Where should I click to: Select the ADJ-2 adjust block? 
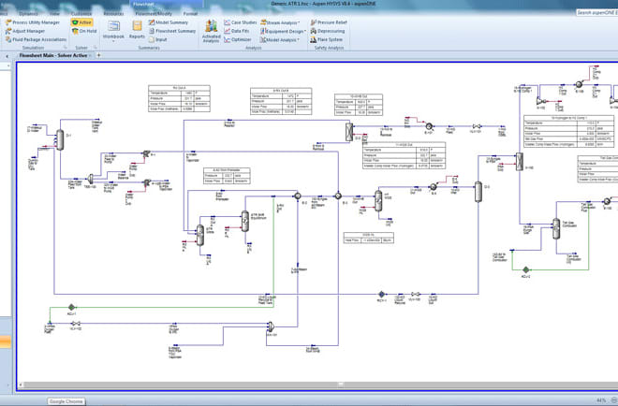click(525, 269)
